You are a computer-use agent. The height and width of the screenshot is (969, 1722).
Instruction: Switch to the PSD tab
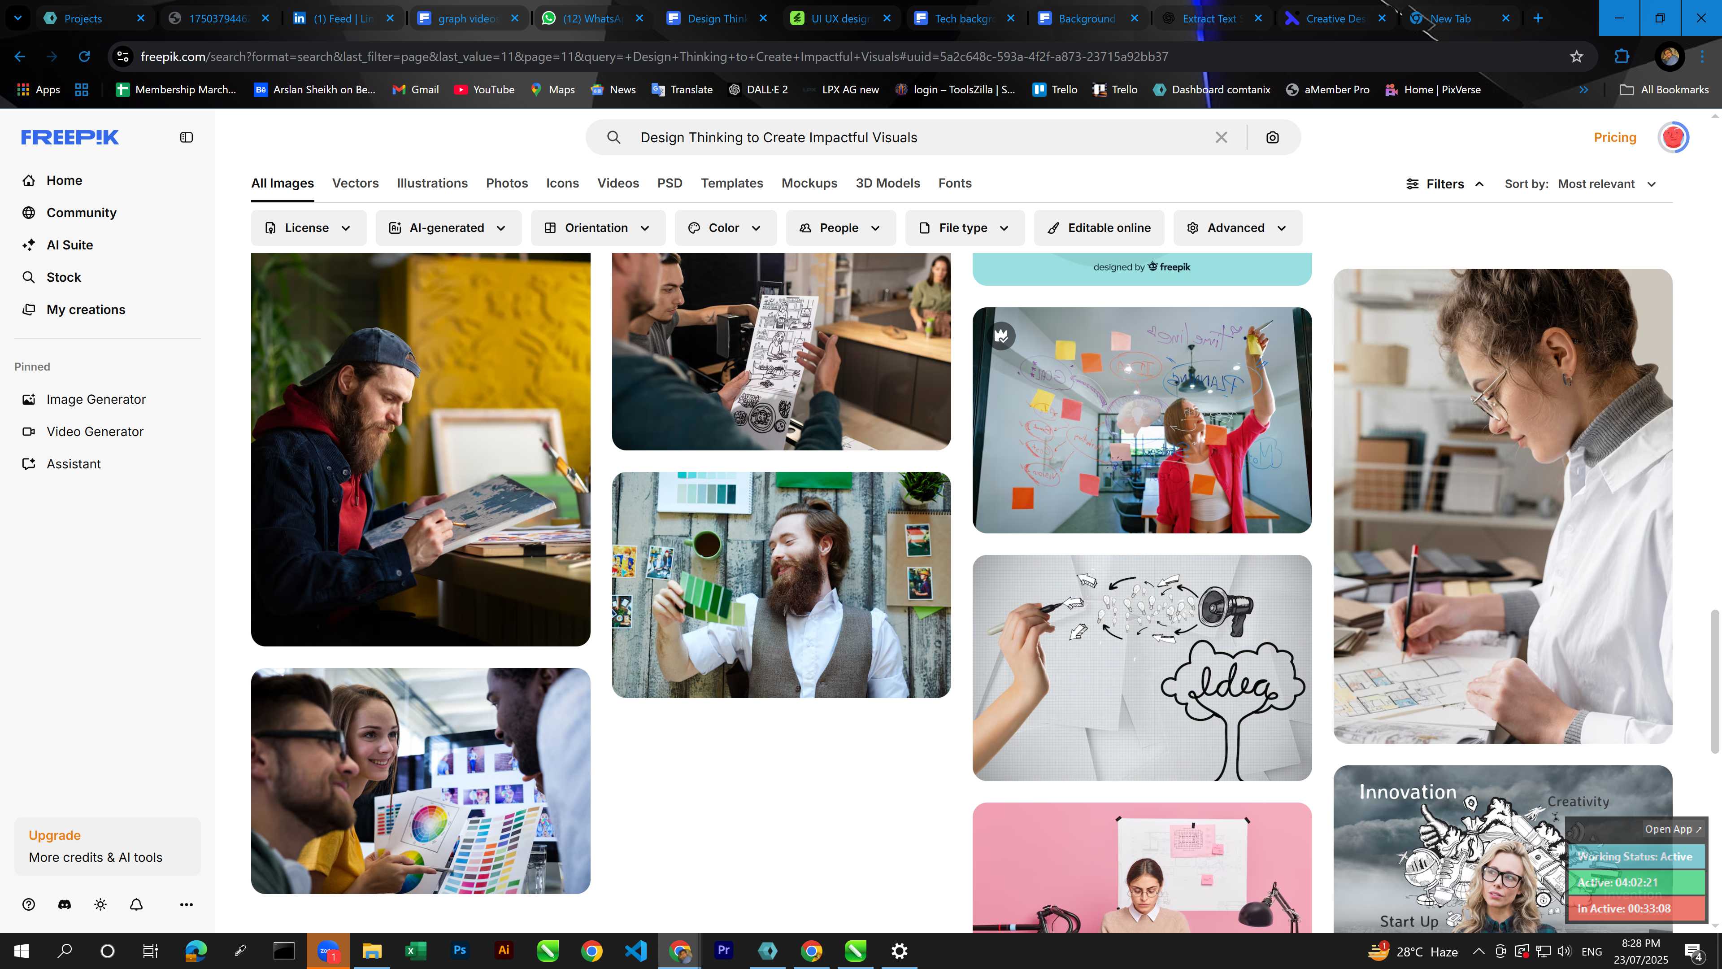click(x=669, y=183)
